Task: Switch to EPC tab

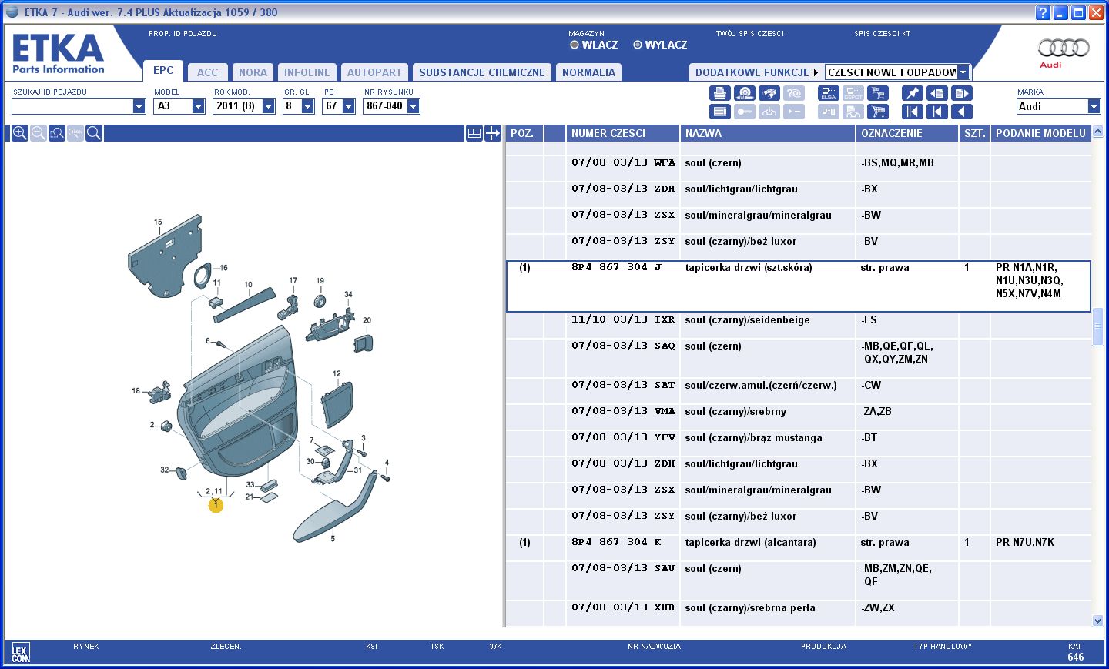Action: click(163, 70)
